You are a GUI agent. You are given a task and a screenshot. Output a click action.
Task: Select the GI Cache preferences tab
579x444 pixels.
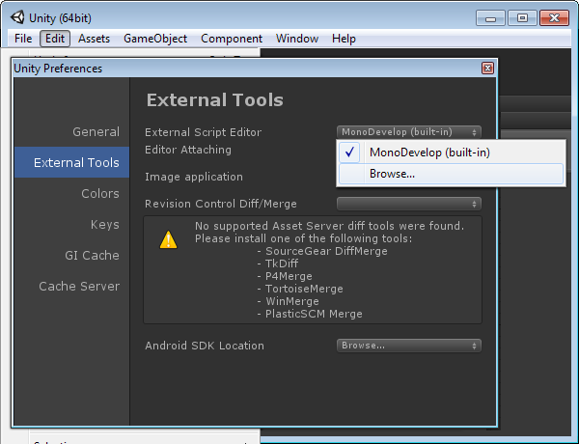72,255
